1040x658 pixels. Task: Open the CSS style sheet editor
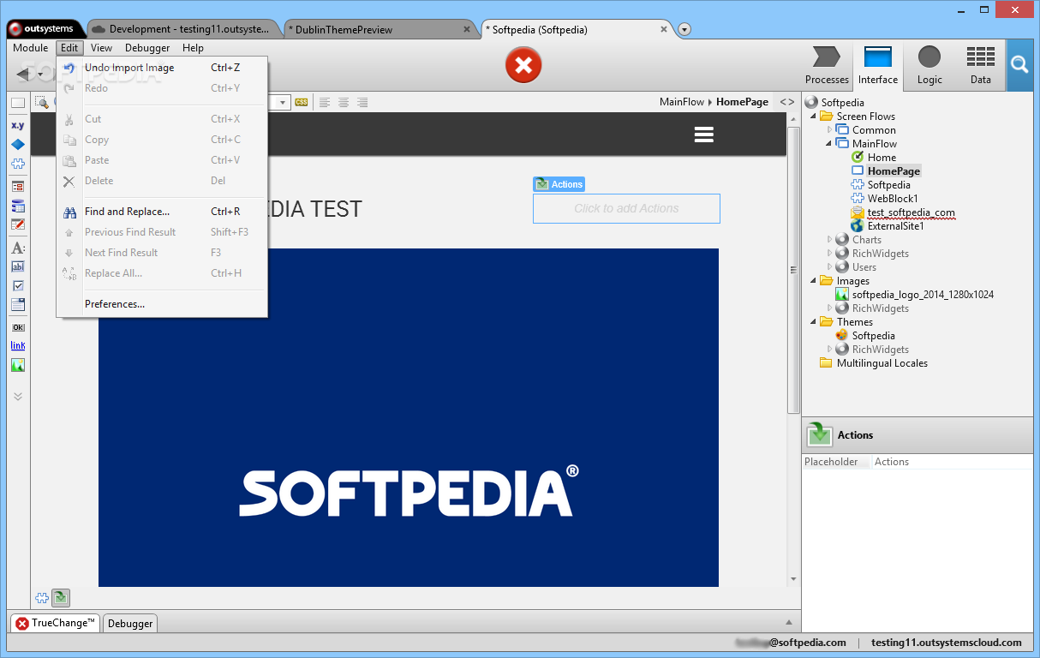[302, 102]
